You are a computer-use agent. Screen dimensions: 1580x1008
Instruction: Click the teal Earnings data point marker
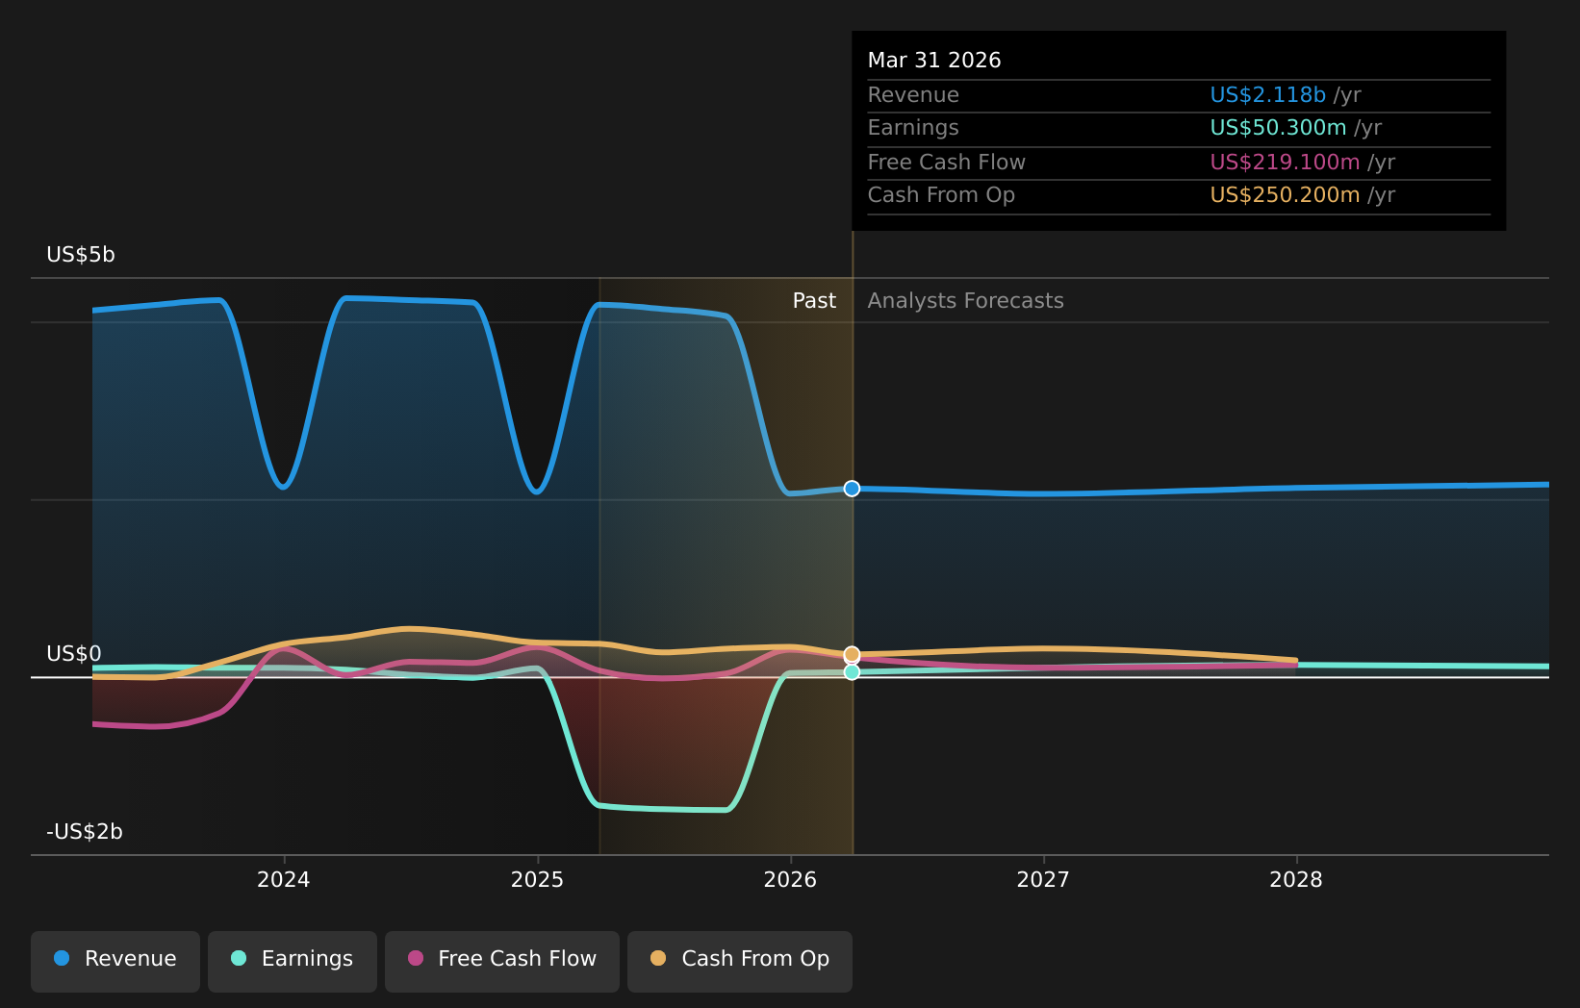tap(852, 672)
